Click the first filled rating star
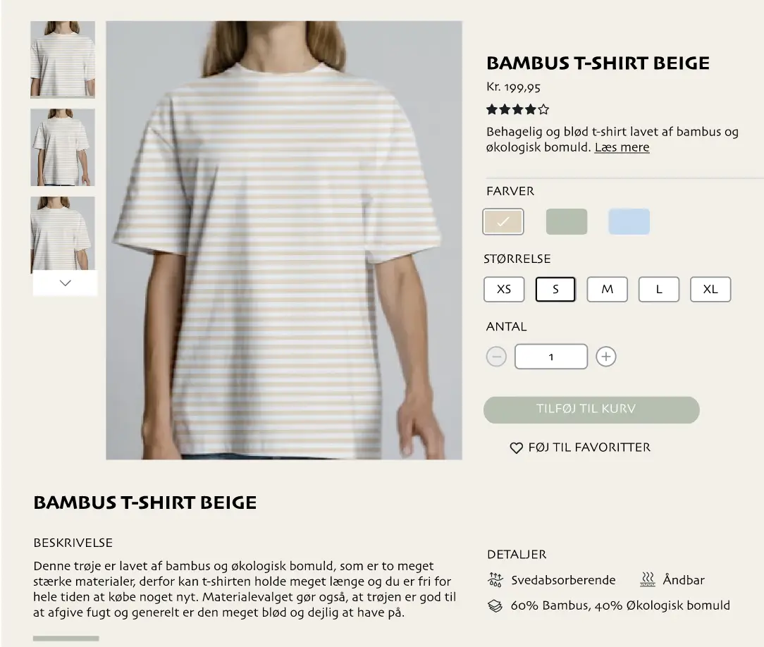Viewport: 764px width, 647px height. [491, 109]
